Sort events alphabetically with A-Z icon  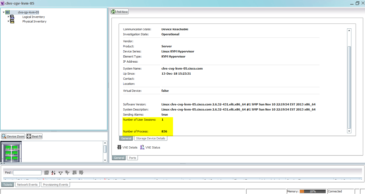pyautogui.click(x=53, y=173)
